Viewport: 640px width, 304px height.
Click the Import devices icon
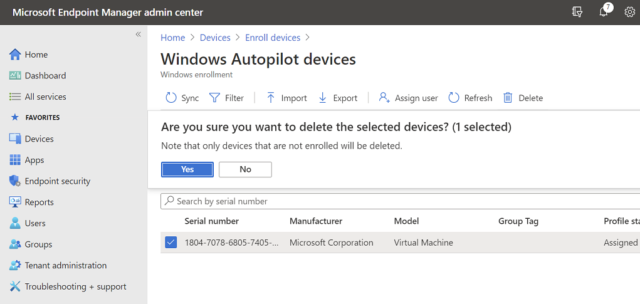pyautogui.click(x=271, y=98)
